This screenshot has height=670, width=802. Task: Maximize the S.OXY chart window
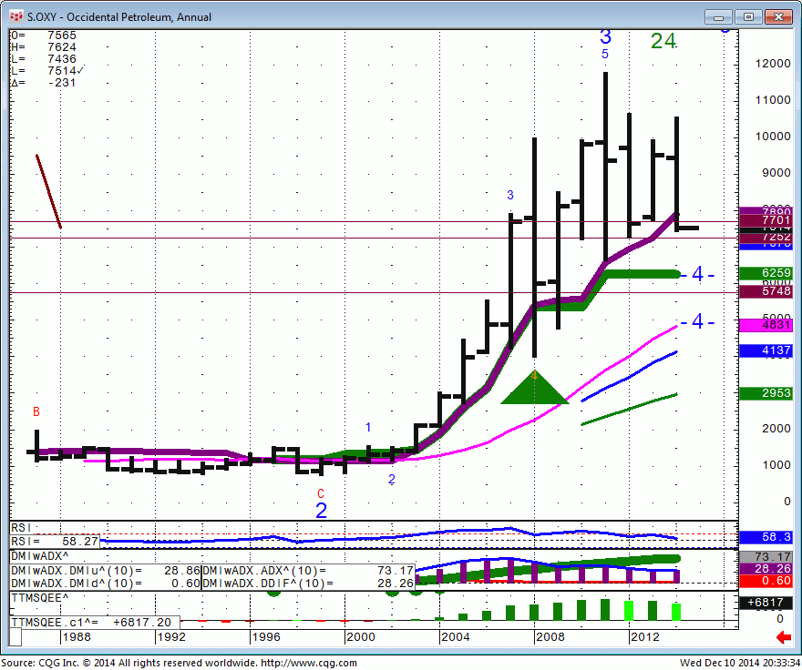pos(748,17)
